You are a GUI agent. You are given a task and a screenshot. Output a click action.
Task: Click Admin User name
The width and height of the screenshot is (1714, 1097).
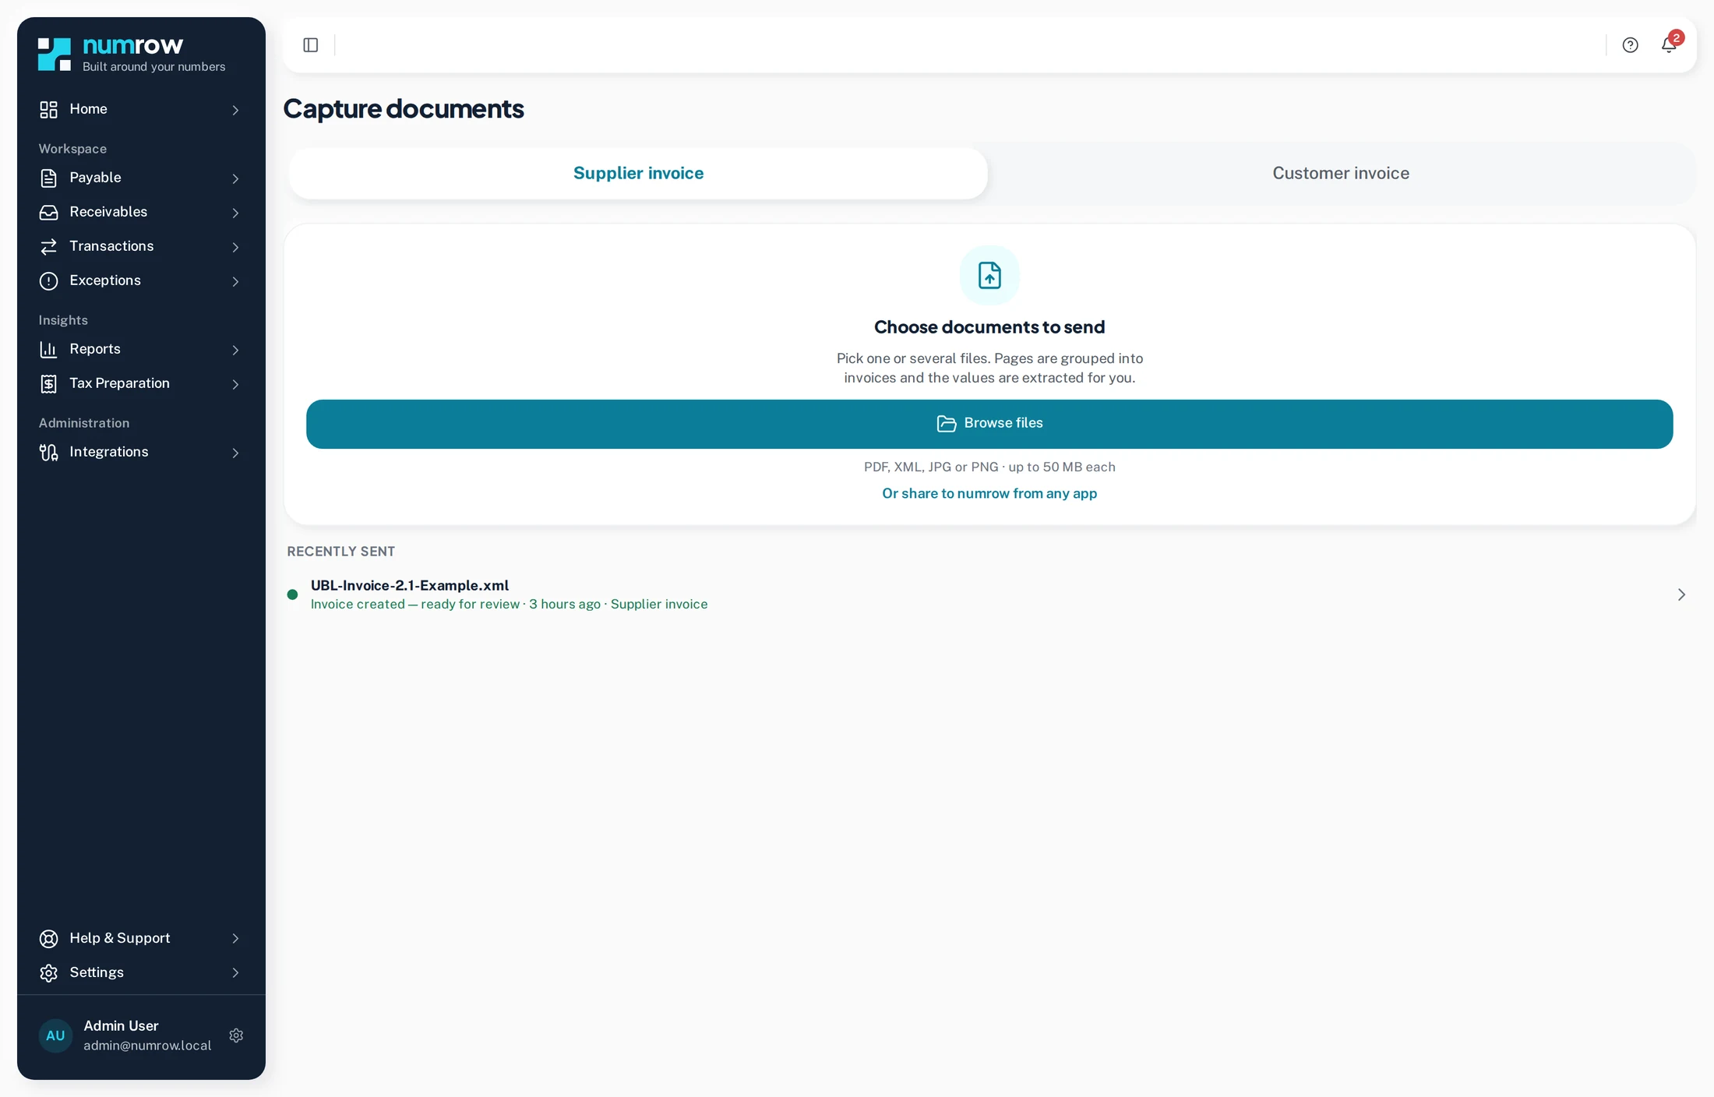click(x=121, y=1025)
